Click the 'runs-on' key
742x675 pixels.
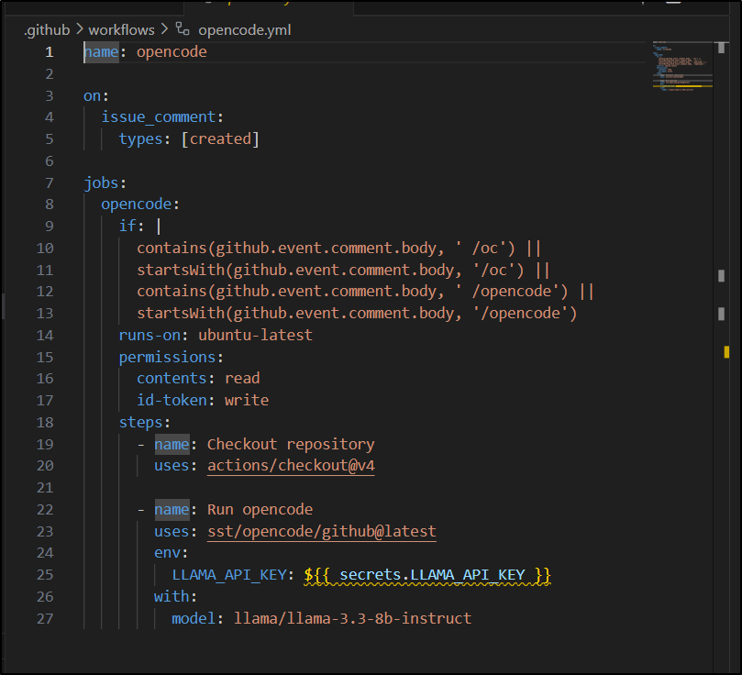(150, 335)
